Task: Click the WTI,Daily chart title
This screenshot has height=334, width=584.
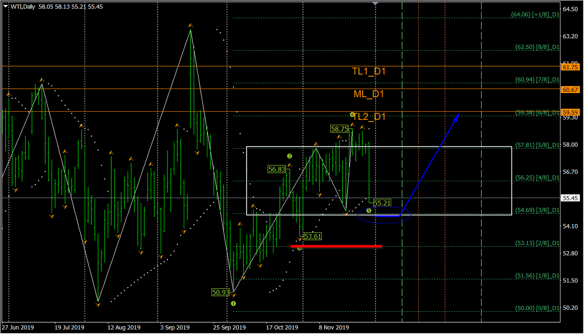Action: pyautogui.click(x=22, y=6)
